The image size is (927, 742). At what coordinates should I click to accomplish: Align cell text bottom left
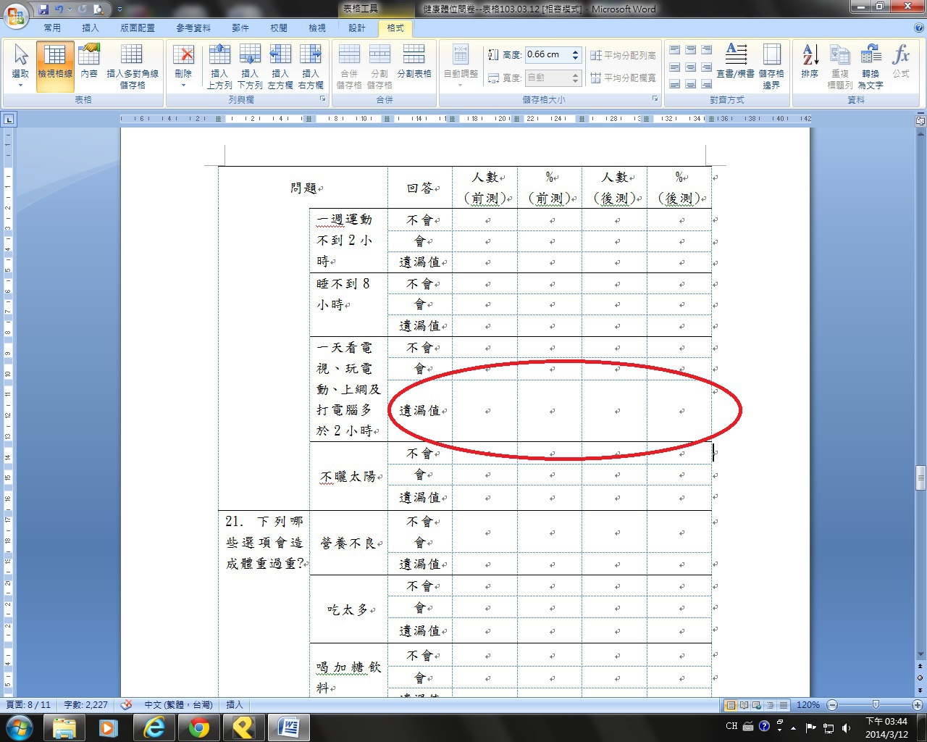click(675, 84)
